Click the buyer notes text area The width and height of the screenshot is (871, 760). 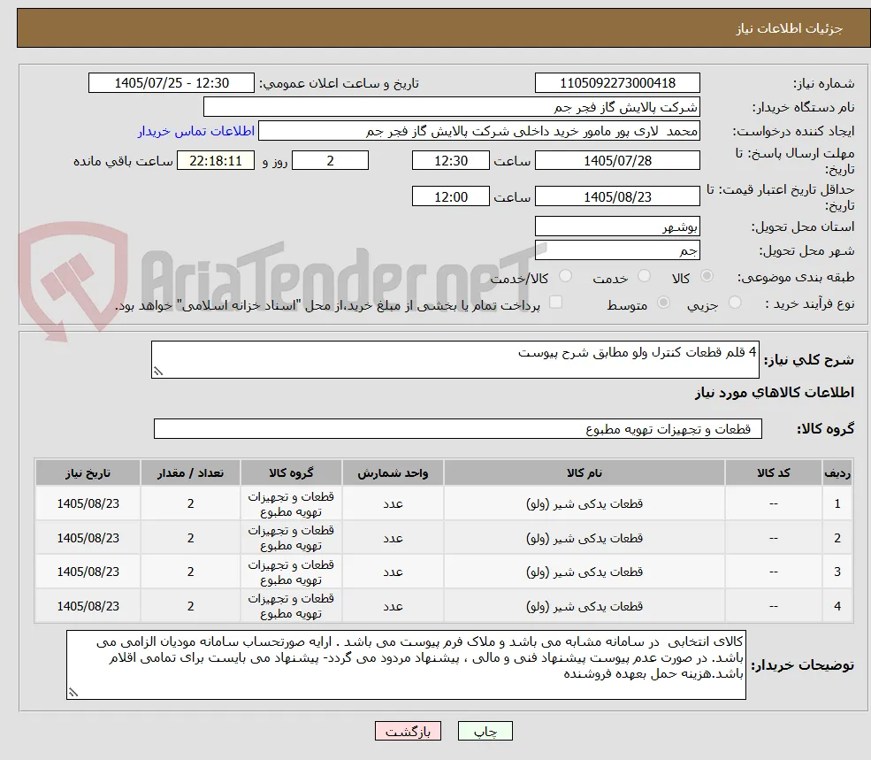click(406, 665)
